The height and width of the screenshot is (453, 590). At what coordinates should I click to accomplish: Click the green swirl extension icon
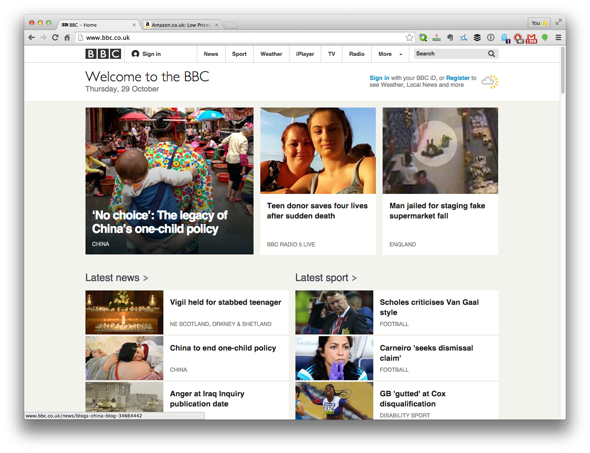(423, 38)
